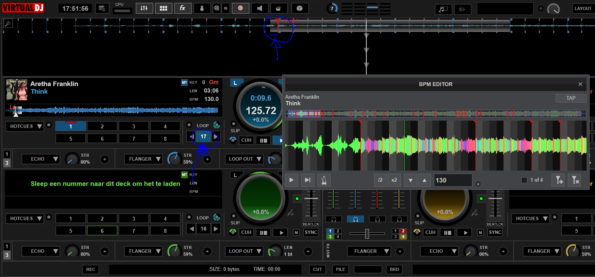Open the MST FX FLANGER dropdown
Viewport: 595px width, 277px height.
[369, 251]
